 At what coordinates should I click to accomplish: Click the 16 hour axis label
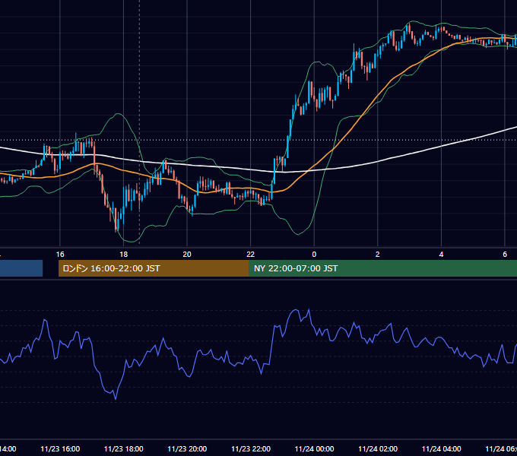(60, 255)
